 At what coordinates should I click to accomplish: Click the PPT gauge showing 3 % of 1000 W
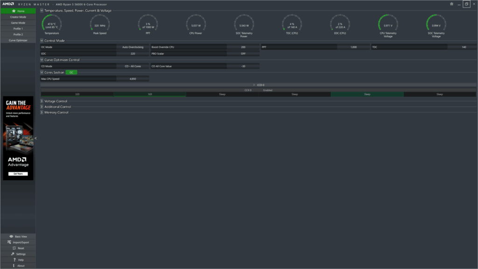click(148, 24)
